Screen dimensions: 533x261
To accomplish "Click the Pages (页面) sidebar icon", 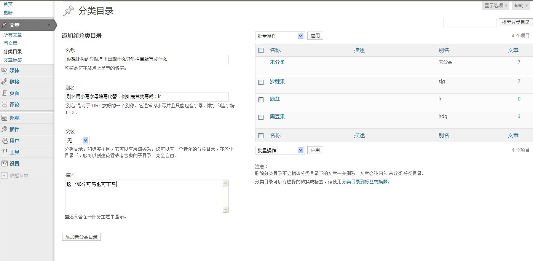I will (5, 93).
